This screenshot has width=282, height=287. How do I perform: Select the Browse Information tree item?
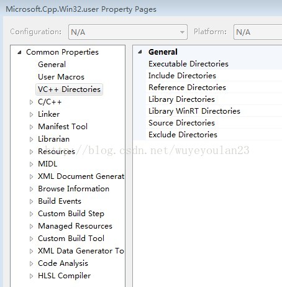pyautogui.click(x=73, y=189)
